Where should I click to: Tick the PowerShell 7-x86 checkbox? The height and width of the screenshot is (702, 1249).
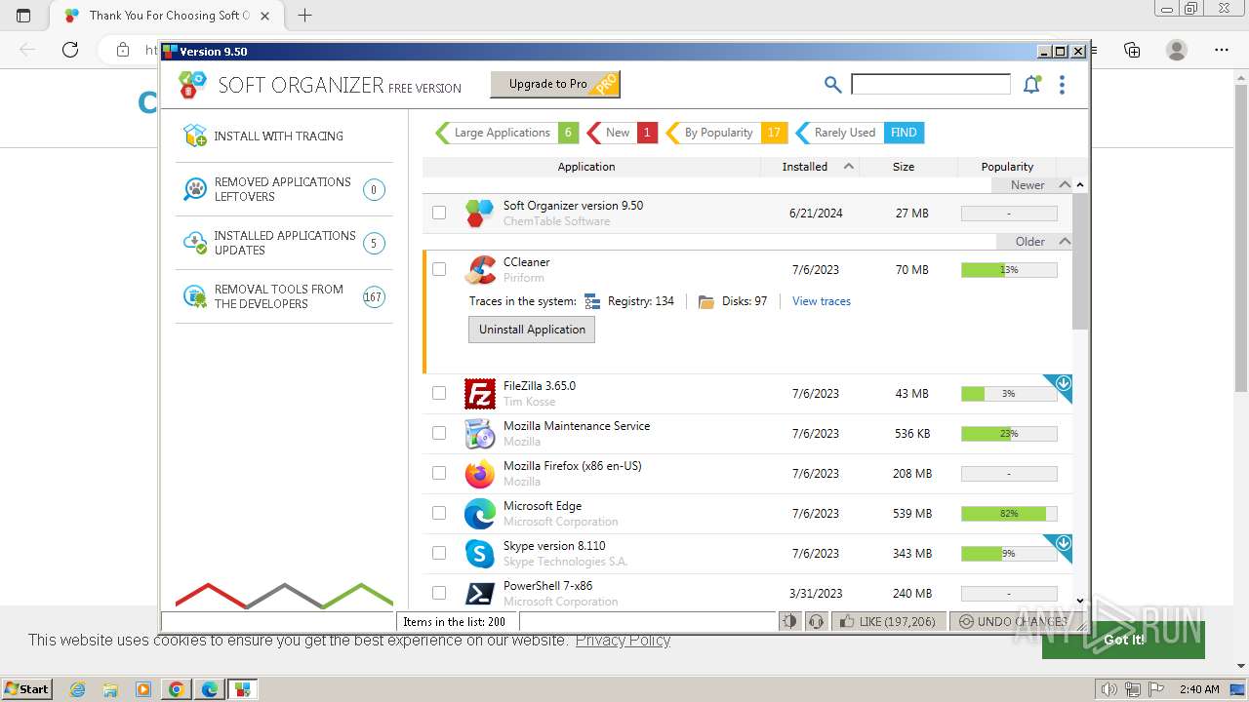pos(439,593)
